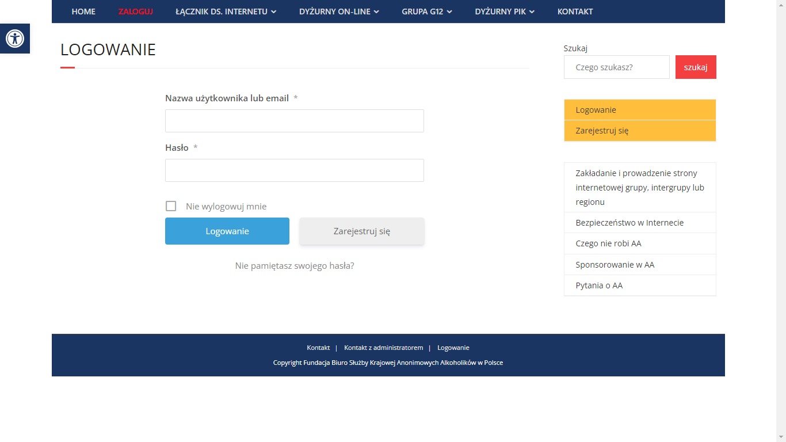Click the Hasło password field
This screenshot has height=442, width=786.
[294, 170]
